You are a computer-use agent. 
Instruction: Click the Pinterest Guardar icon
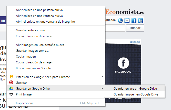click(11, 82)
